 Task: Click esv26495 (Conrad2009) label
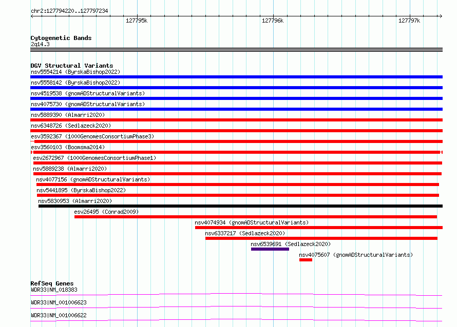106,212
